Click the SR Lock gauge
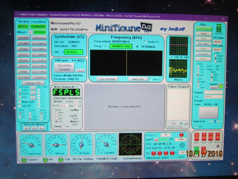 (56, 145)
